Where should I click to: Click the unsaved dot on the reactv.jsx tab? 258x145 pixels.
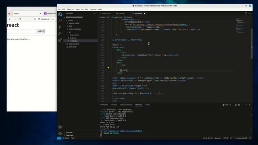coord(145,13)
